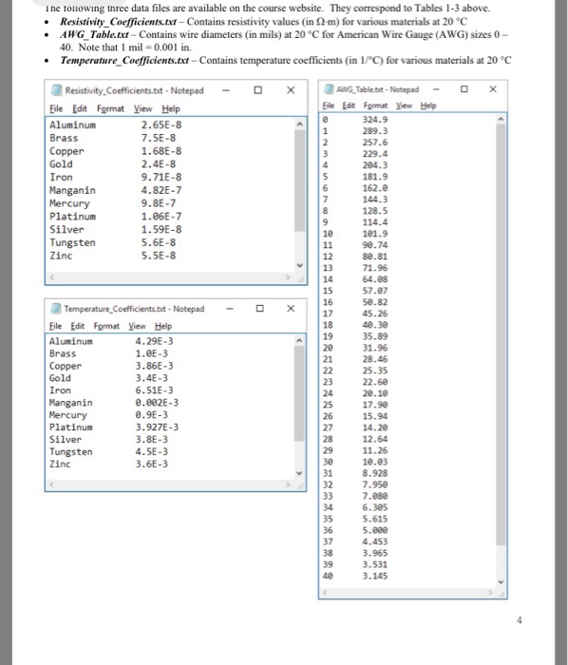Screen dimensions: 568x665
Task: Click vertical scrollbar thumb in Resistivity_Coefficients window
Action: (300, 180)
